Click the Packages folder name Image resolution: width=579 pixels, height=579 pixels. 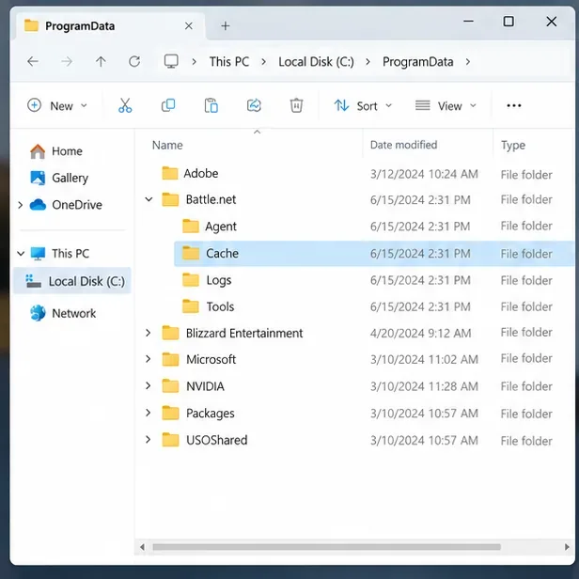(211, 414)
